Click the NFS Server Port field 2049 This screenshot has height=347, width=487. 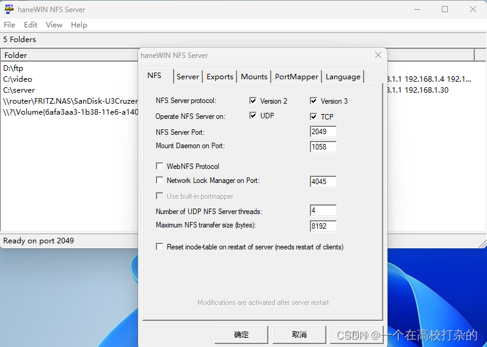[323, 132]
